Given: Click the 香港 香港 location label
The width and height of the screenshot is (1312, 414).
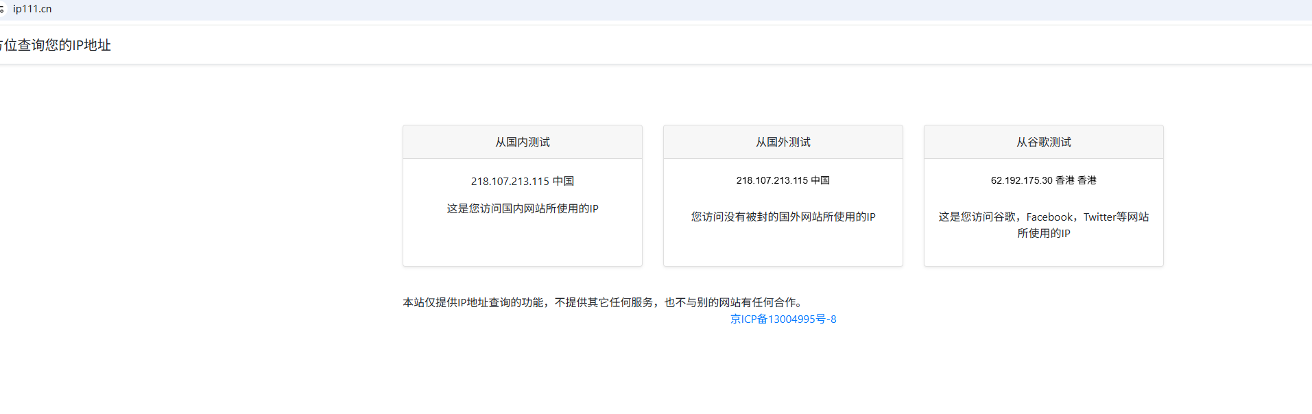Looking at the screenshot, I should click(x=1076, y=180).
